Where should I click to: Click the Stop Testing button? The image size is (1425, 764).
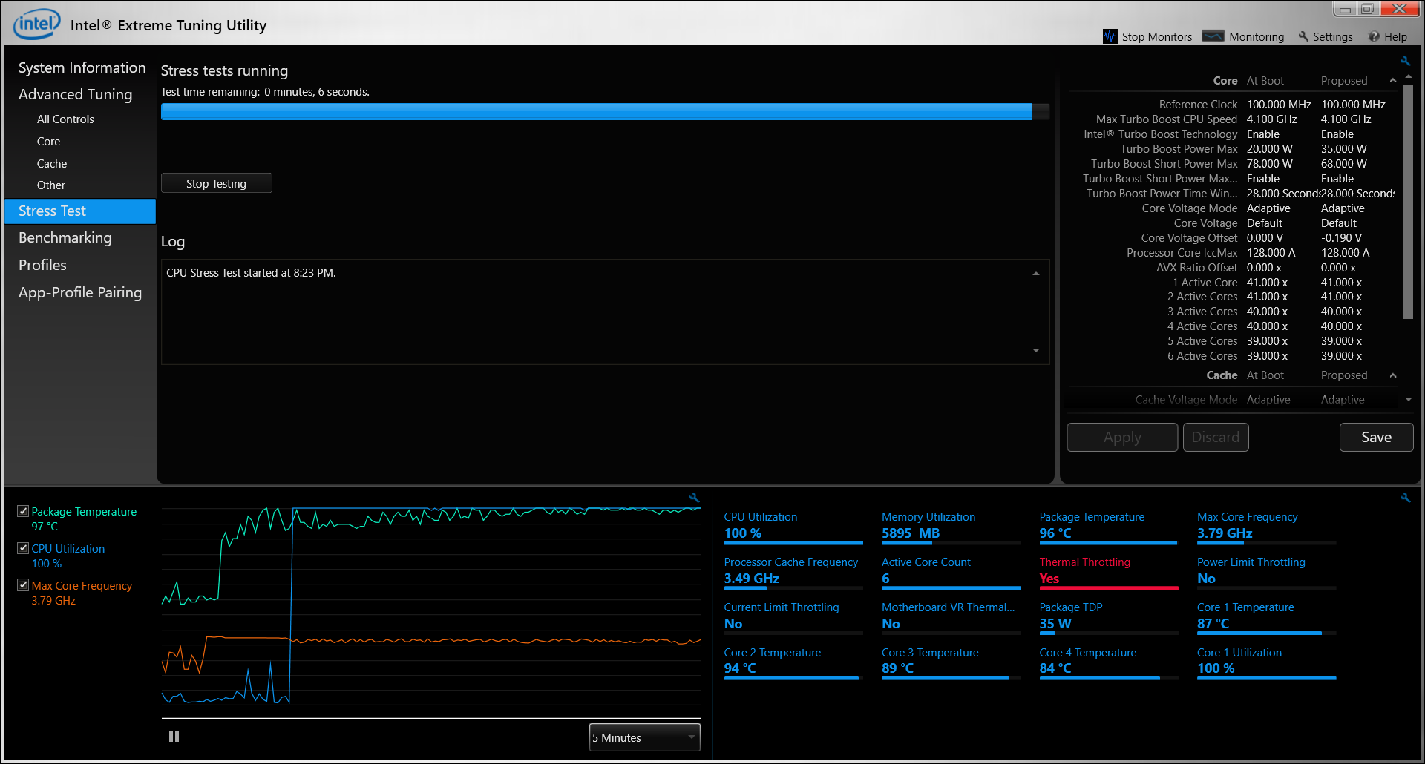tap(216, 183)
